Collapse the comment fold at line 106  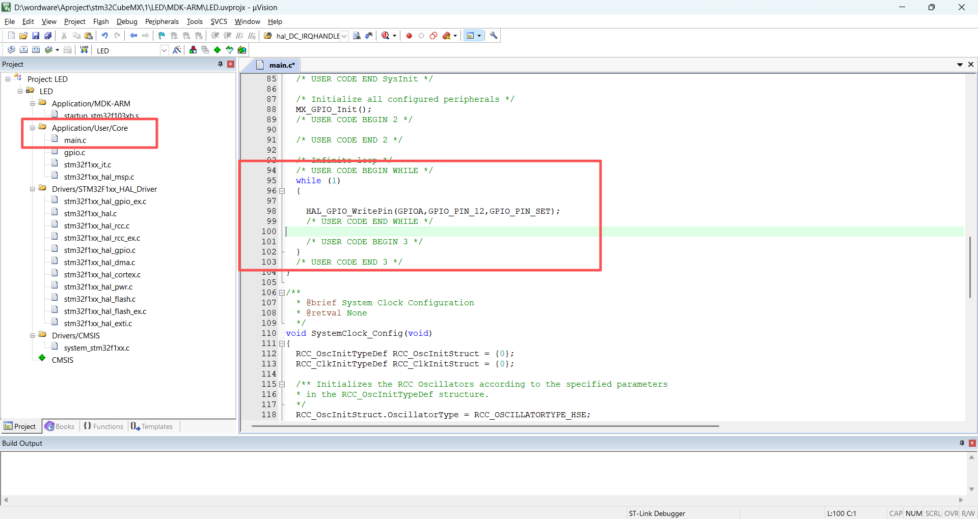pos(282,293)
